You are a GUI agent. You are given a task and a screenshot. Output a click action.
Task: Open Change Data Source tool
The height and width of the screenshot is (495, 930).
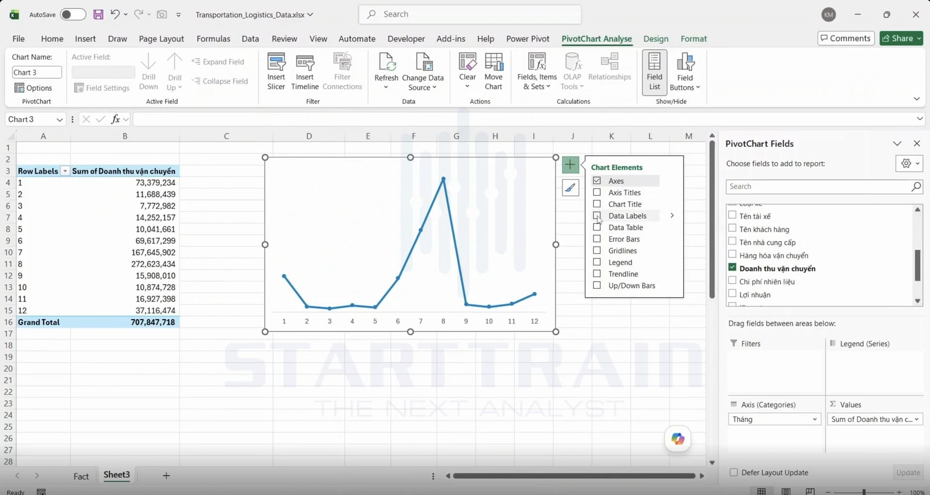point(423,72)
